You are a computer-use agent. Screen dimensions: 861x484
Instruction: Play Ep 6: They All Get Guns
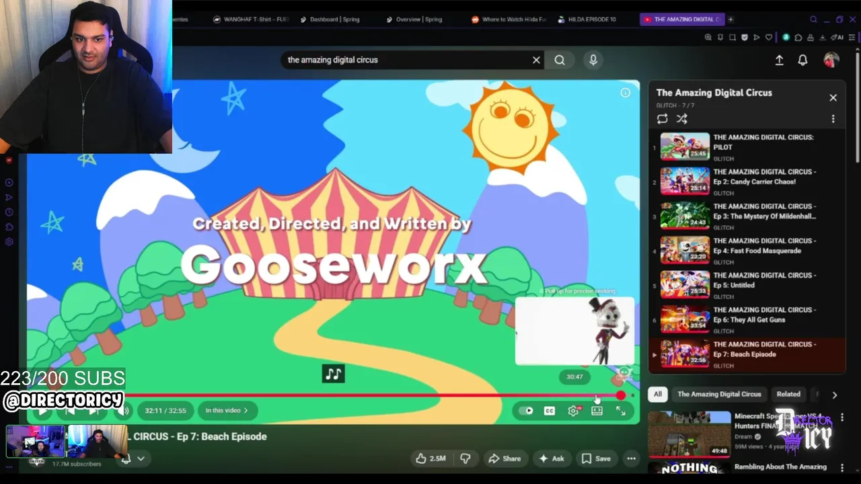747,319
